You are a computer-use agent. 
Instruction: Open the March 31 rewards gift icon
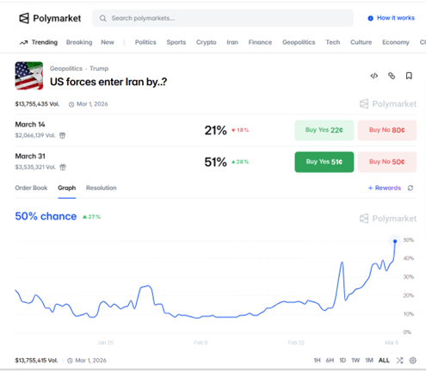click(x=63, y=167)
